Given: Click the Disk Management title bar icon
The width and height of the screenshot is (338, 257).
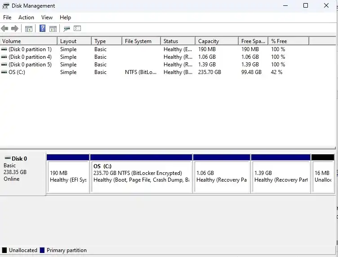Looking at the screenshot, I should pos(6,6).
